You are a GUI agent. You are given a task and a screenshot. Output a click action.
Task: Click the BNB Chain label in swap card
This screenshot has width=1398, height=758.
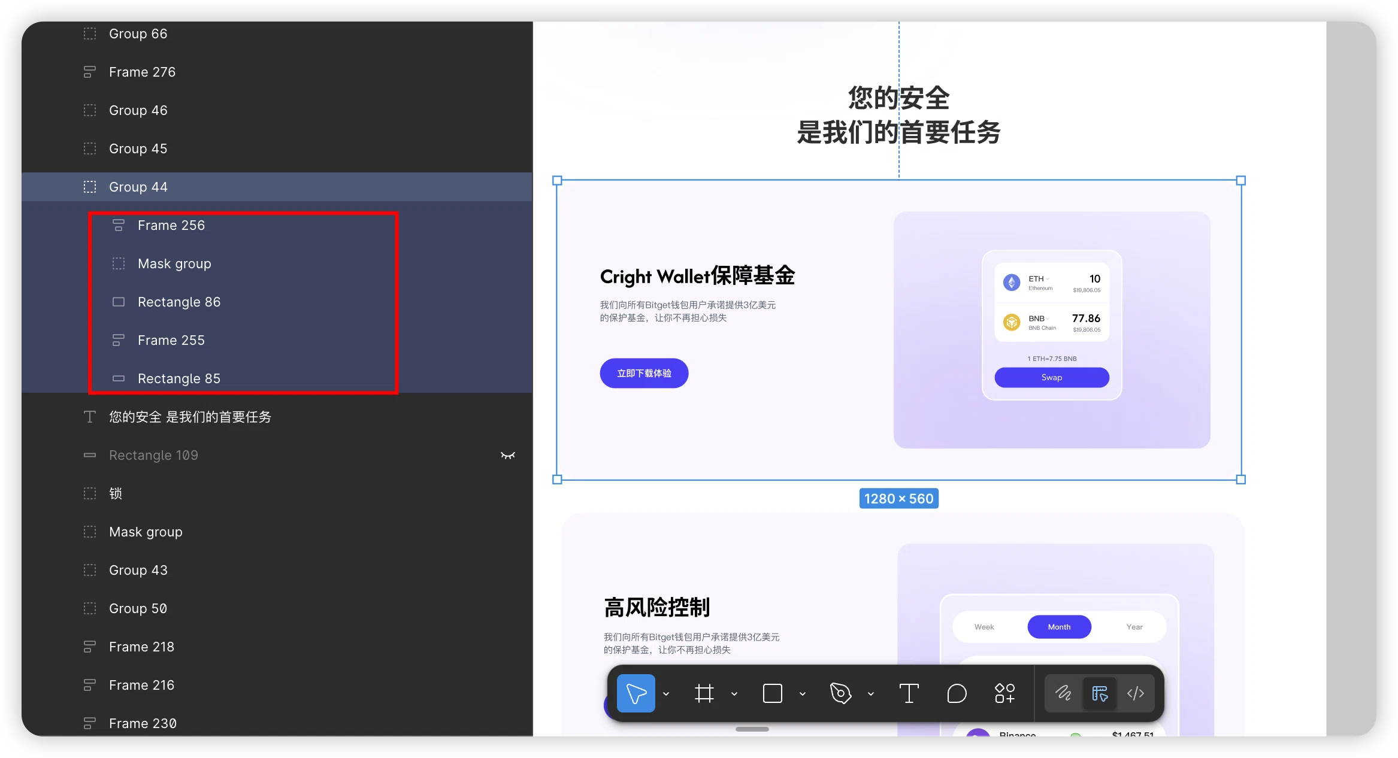tap(1042, 328)
